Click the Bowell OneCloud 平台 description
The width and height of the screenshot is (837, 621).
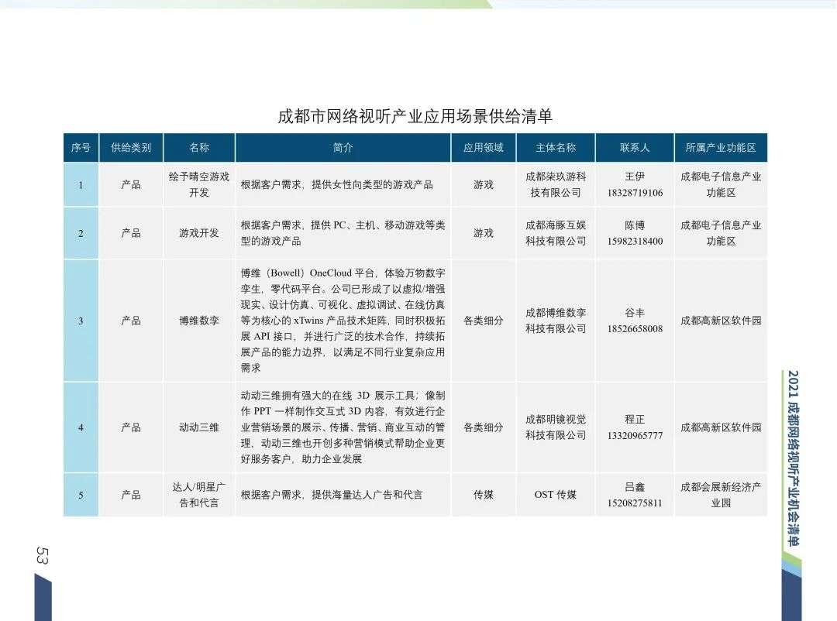[x=343, y=321]
